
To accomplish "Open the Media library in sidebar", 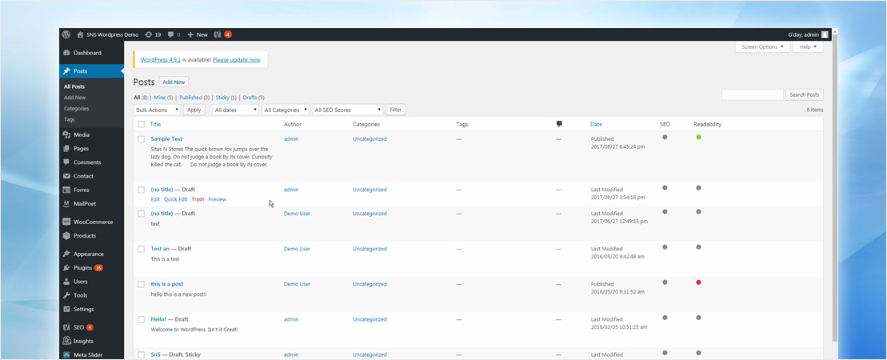I will [x=81, y=134].
